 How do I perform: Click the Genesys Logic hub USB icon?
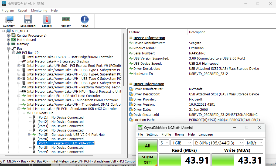click(34, 134)
